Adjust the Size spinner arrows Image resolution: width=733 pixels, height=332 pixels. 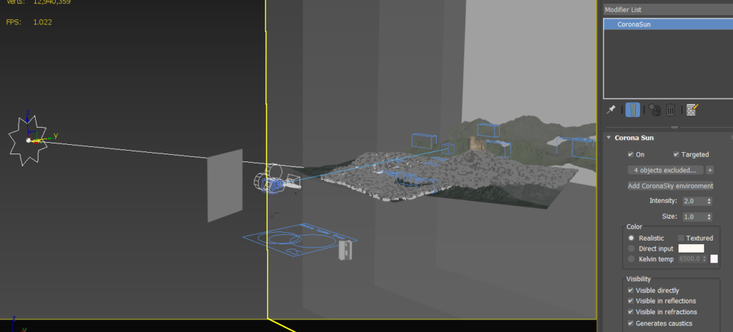(x=709, y=217)
